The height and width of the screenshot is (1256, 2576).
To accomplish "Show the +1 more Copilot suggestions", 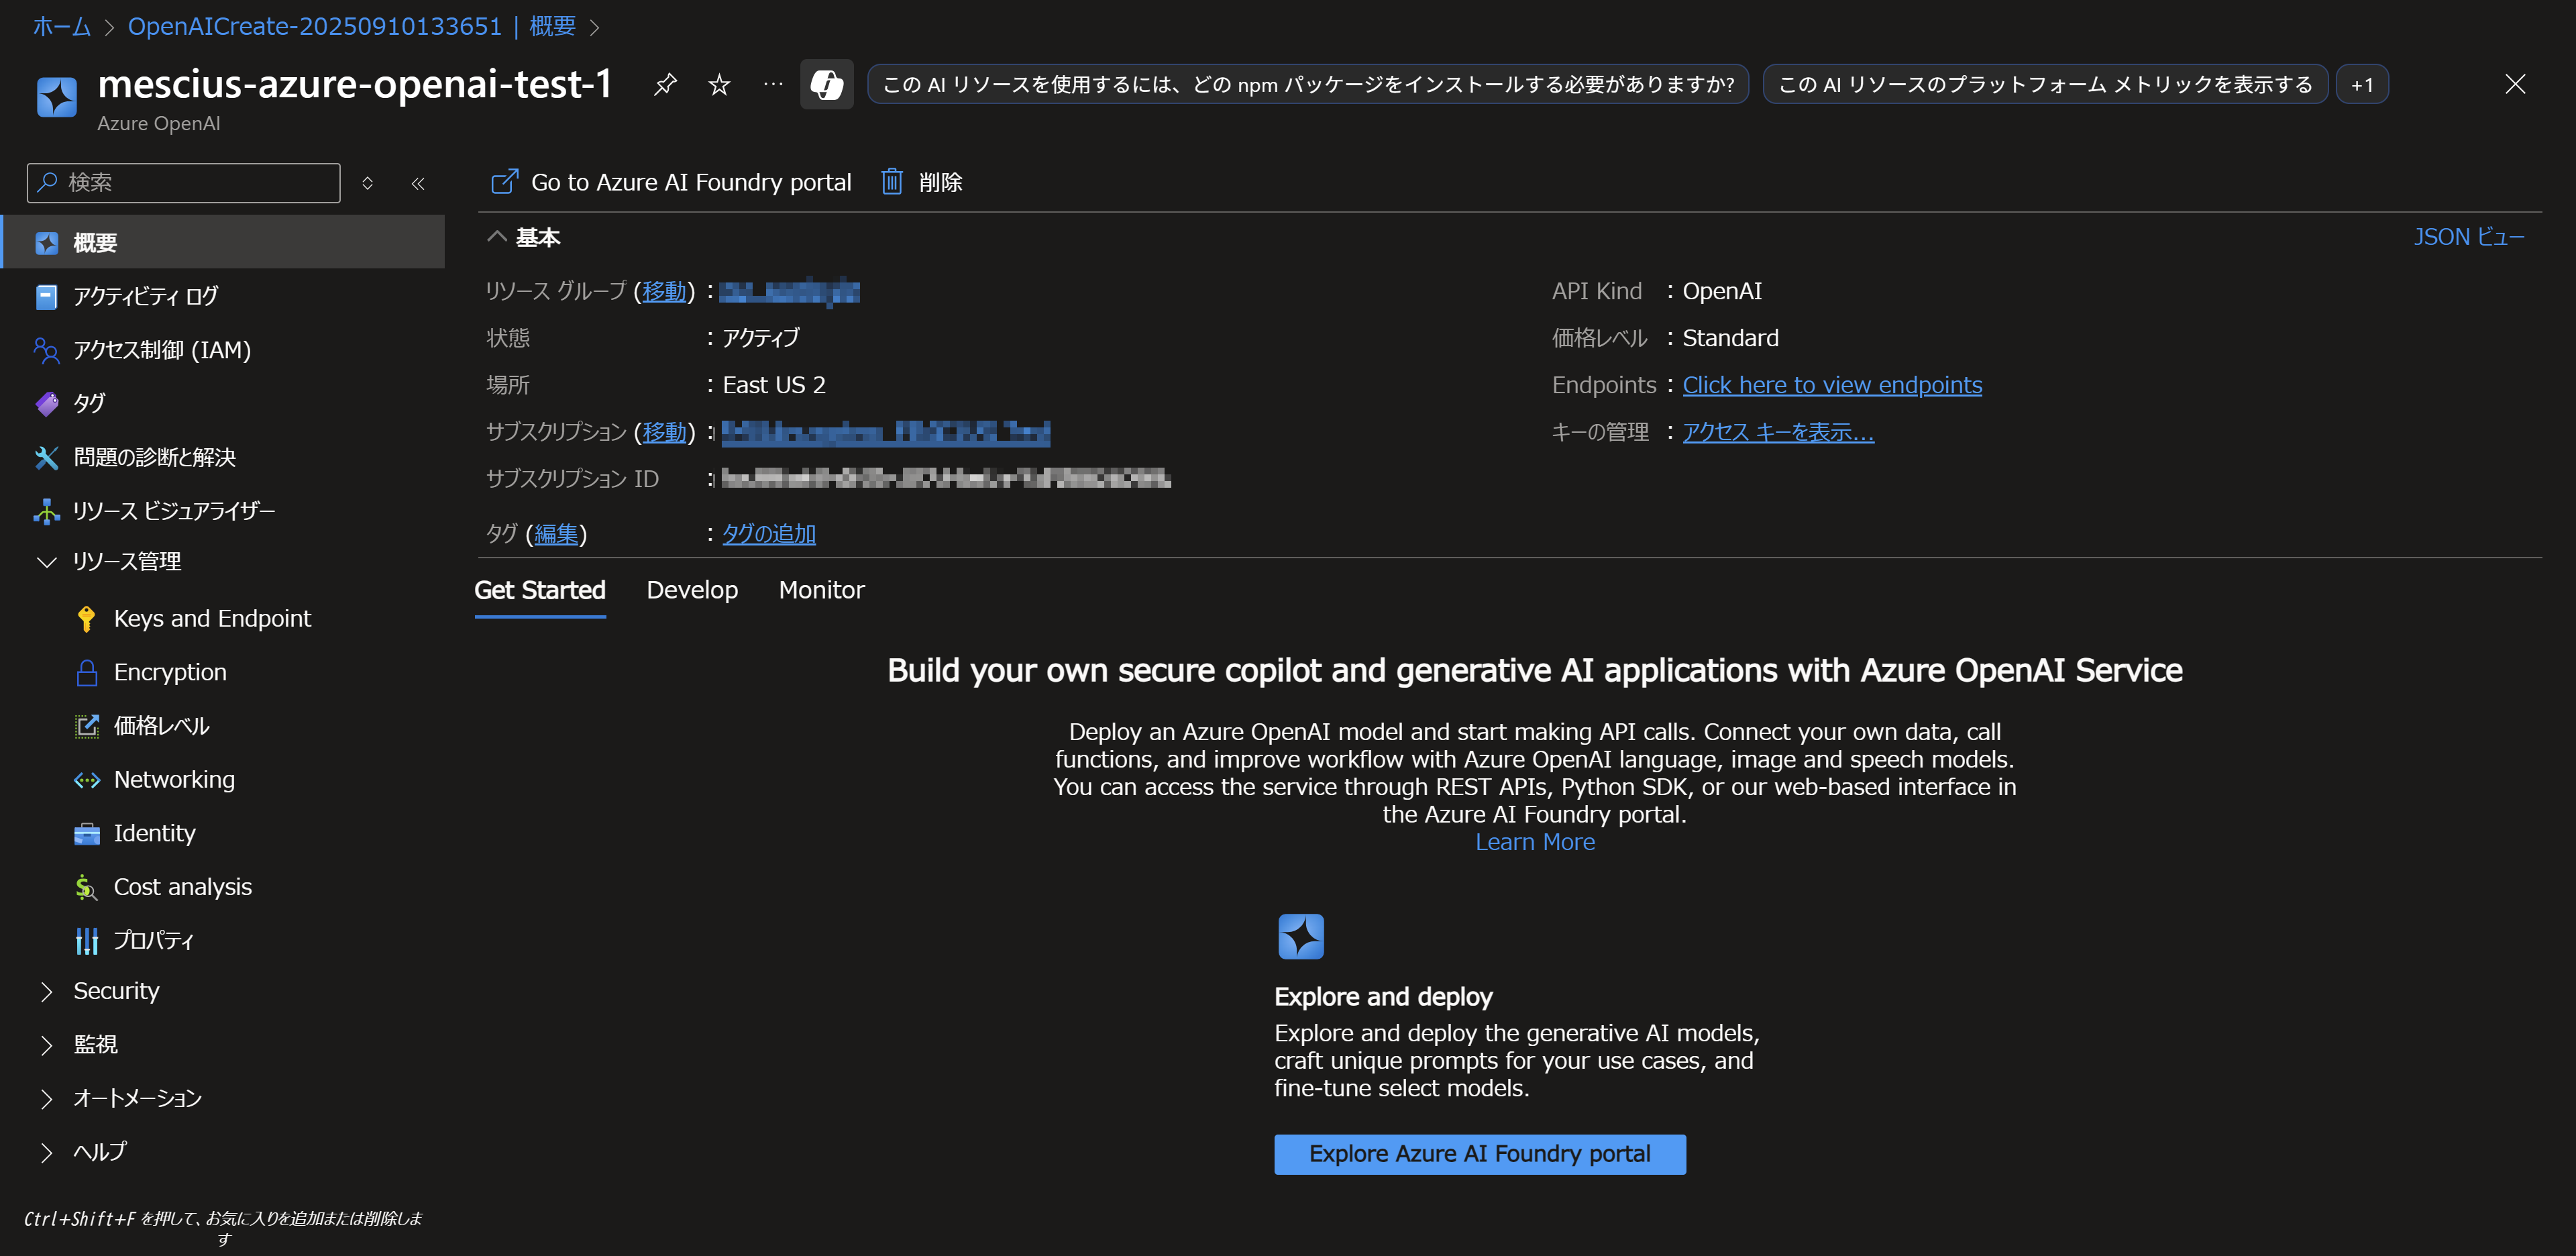I will pos(2362,85).
